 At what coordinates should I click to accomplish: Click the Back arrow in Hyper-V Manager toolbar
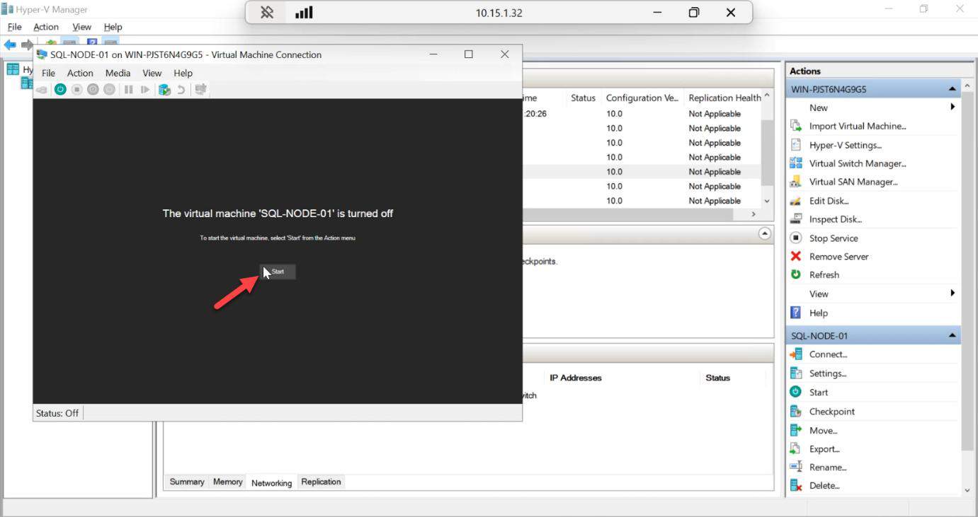(x=10, y=45)
